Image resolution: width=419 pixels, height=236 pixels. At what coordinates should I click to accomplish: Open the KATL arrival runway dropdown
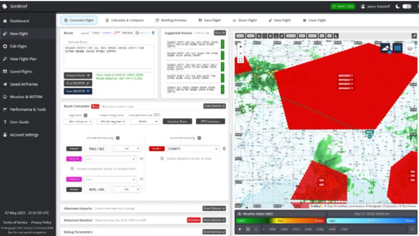coord(127,189)
